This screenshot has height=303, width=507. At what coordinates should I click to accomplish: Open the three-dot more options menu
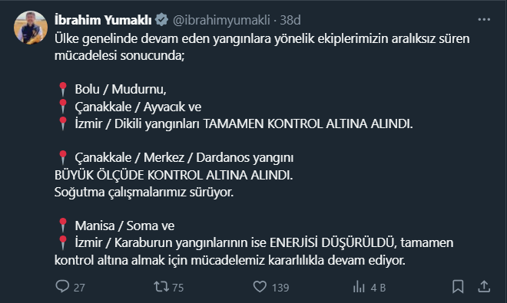[484, 20]
